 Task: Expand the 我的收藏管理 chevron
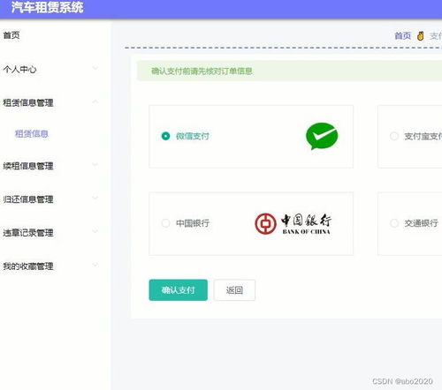95,265
